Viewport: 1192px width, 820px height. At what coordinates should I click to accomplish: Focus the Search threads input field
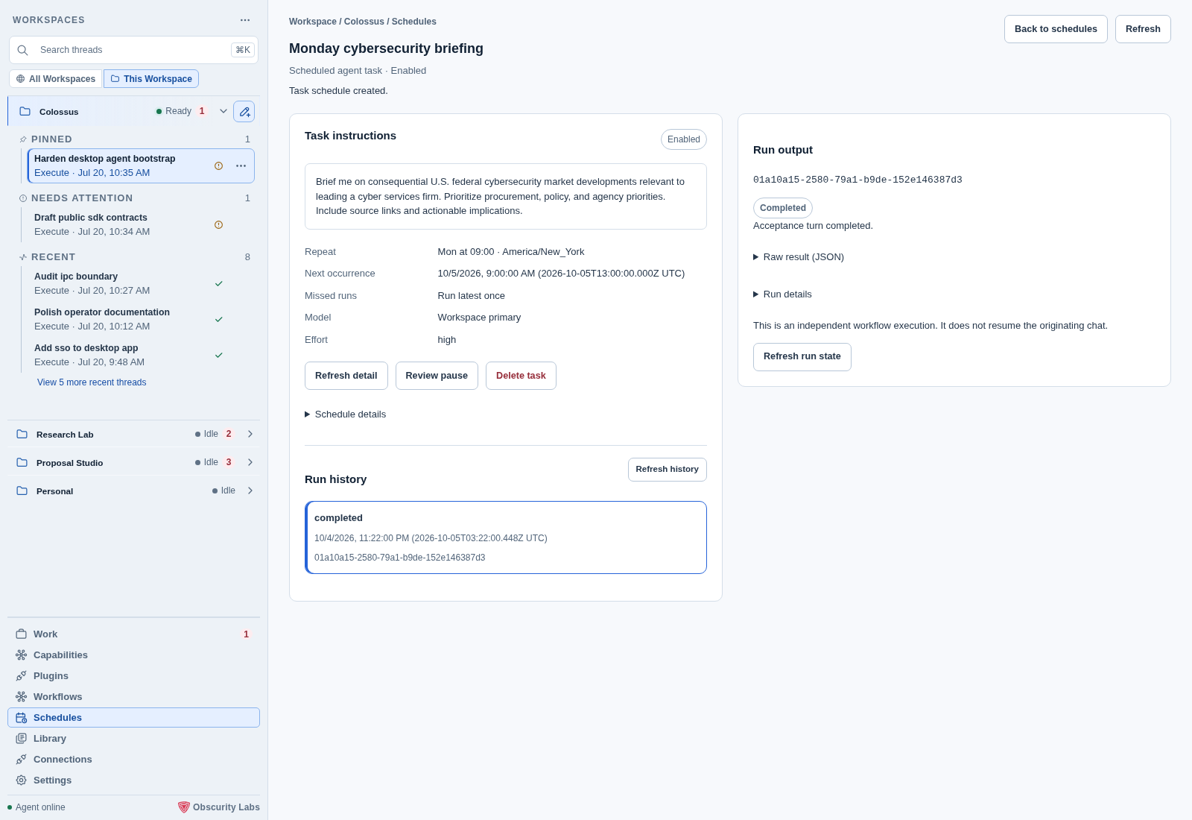point(133,50)
